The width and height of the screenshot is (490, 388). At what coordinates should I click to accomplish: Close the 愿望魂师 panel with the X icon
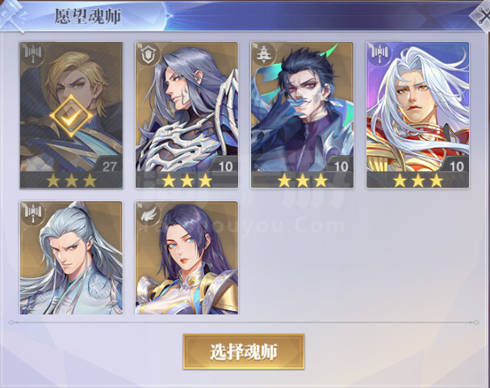(481, 15)
